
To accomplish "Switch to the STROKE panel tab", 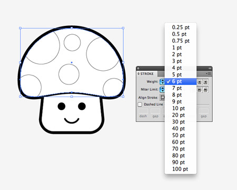I will pos(147,74).
